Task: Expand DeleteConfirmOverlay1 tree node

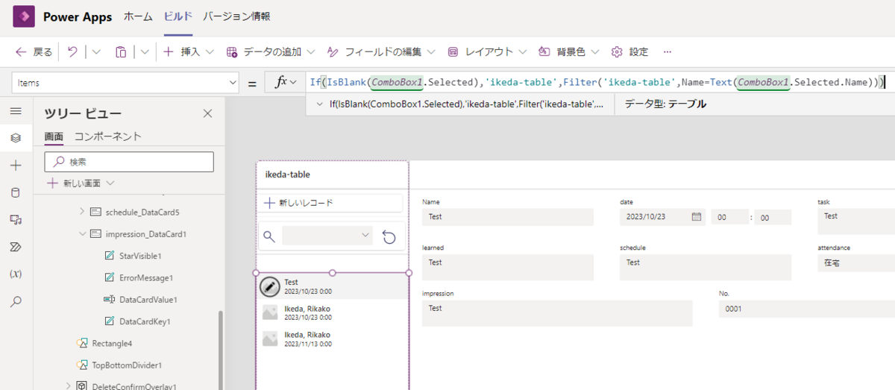Action: [69, 386]
